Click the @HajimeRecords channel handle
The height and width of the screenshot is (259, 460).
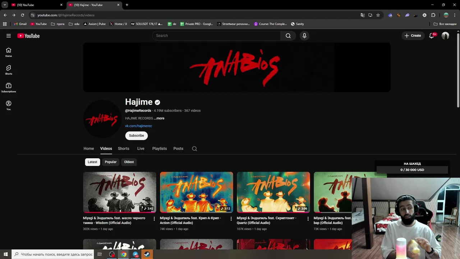[138, 111]
